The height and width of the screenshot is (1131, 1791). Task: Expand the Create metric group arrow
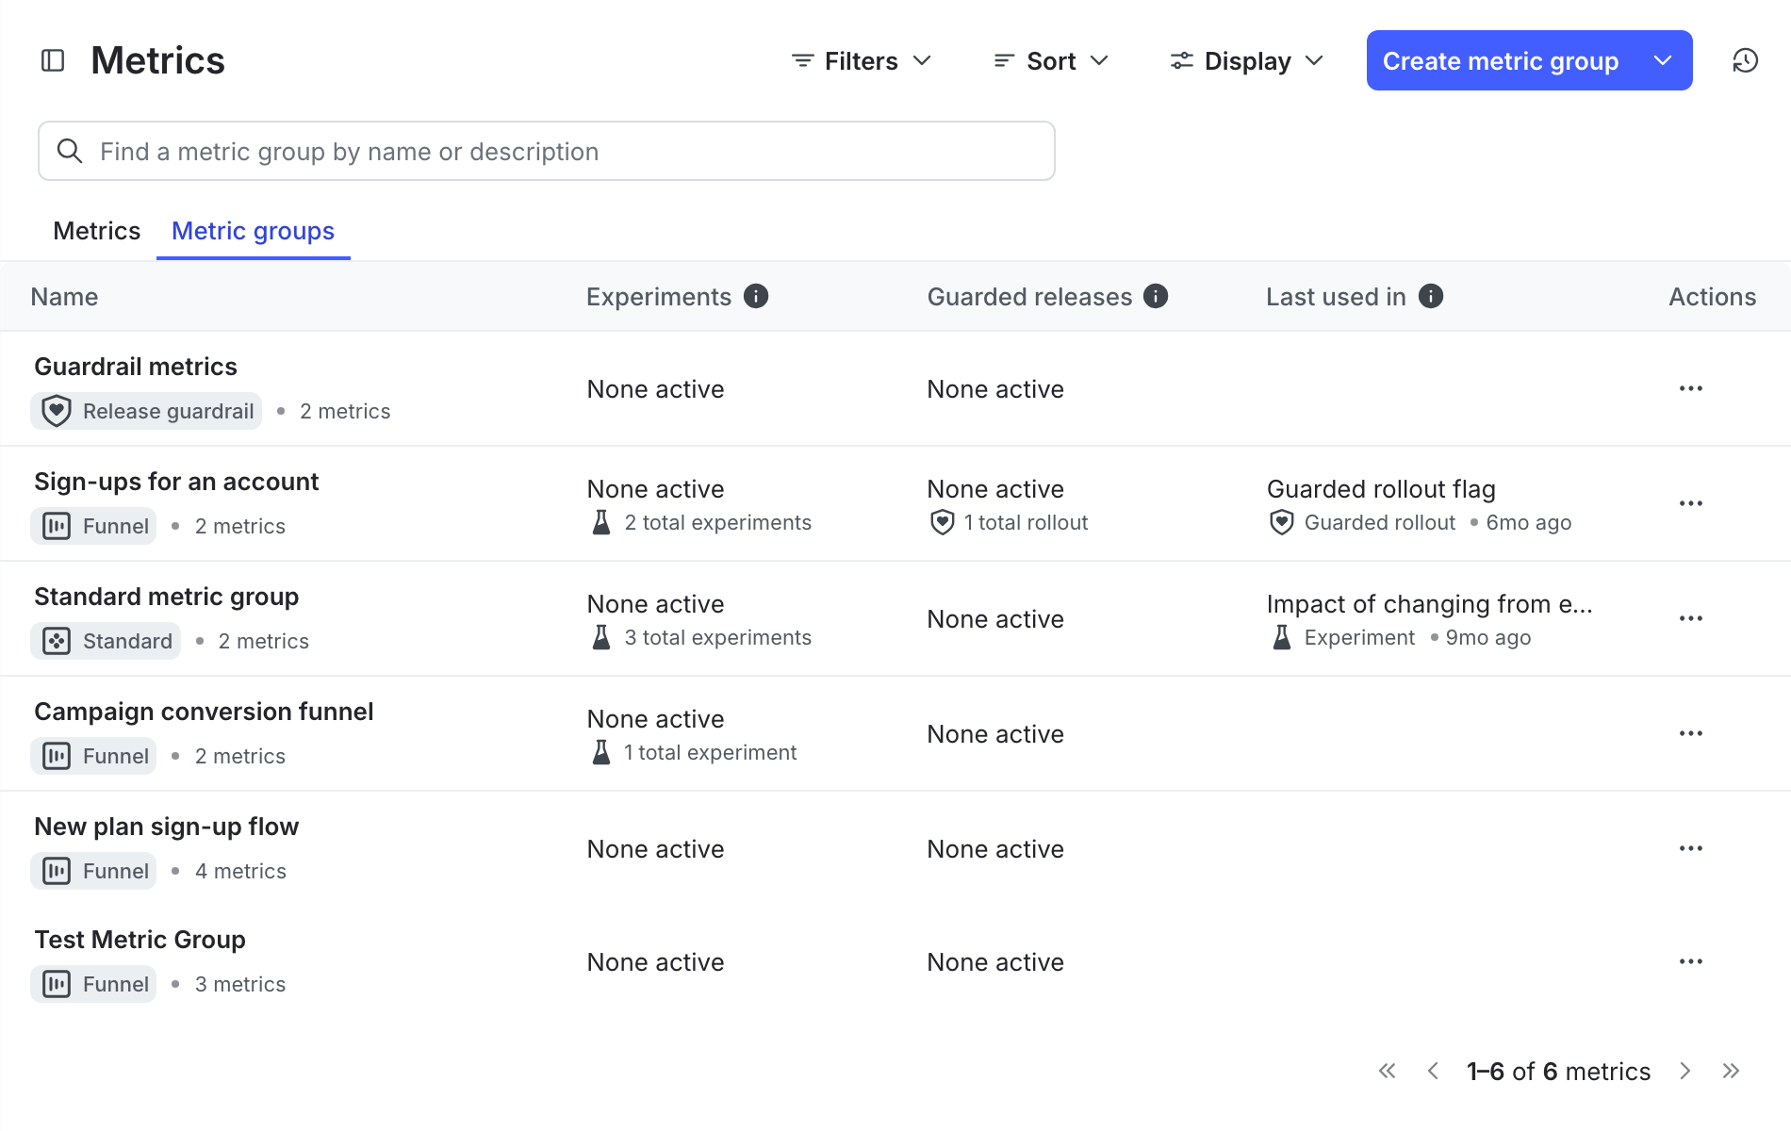click(1663, 61)
